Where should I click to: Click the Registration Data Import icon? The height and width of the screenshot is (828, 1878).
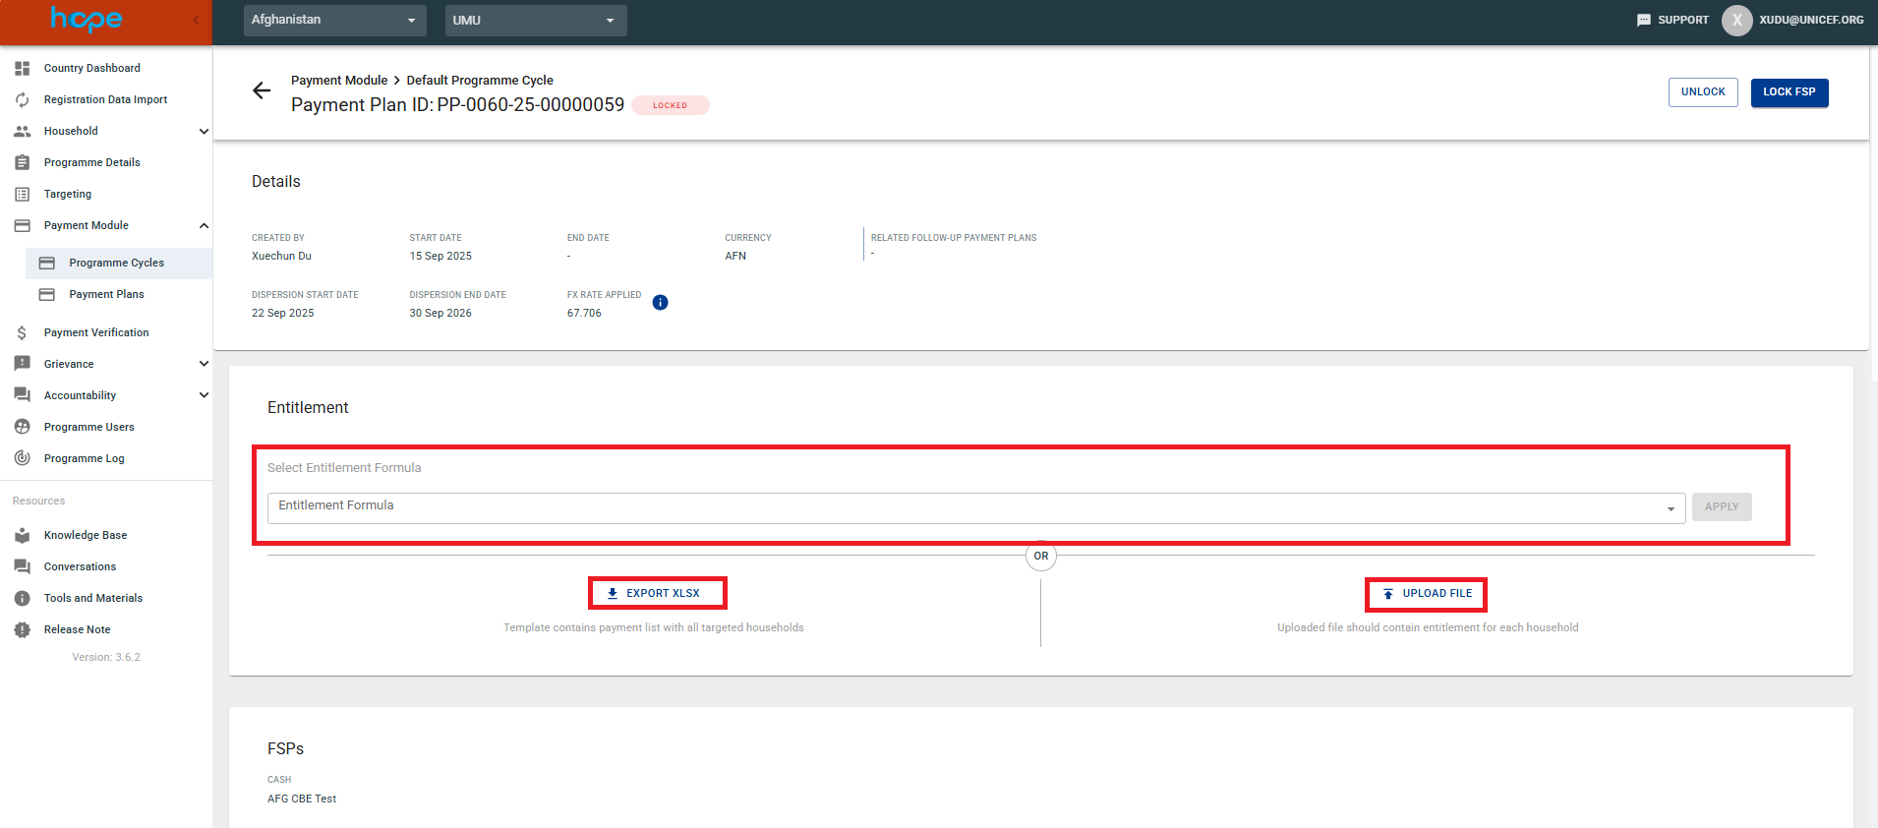click(23, 99)
